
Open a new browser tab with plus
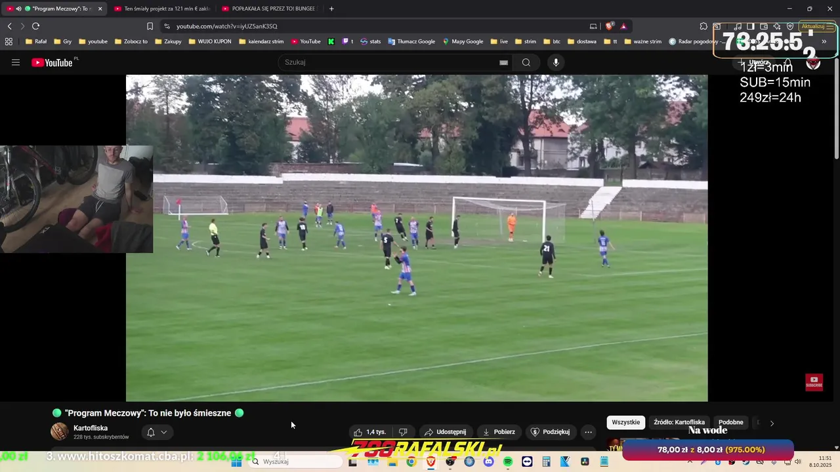[331, 9]
